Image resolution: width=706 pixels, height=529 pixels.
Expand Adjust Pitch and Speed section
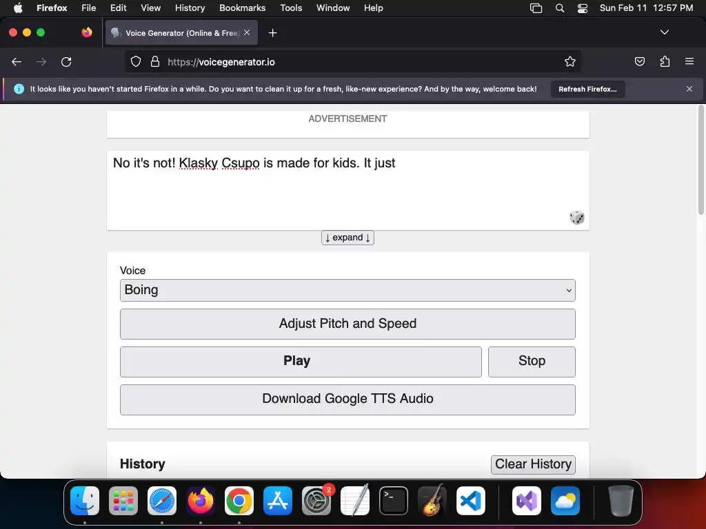pos(347,324)
